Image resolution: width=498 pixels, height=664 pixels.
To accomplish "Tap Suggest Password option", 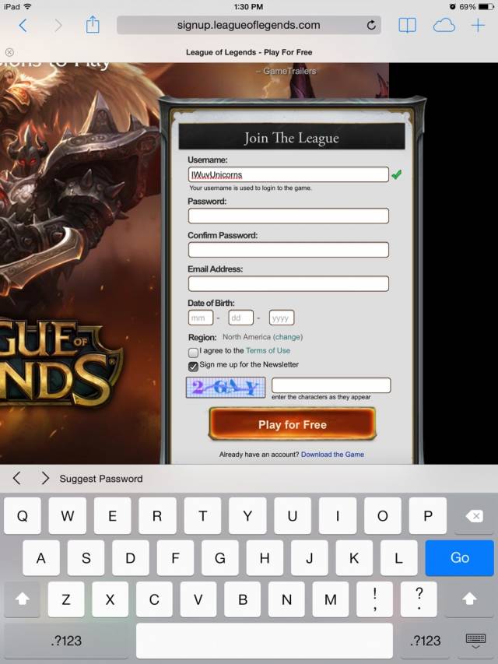I will point(101,479).
